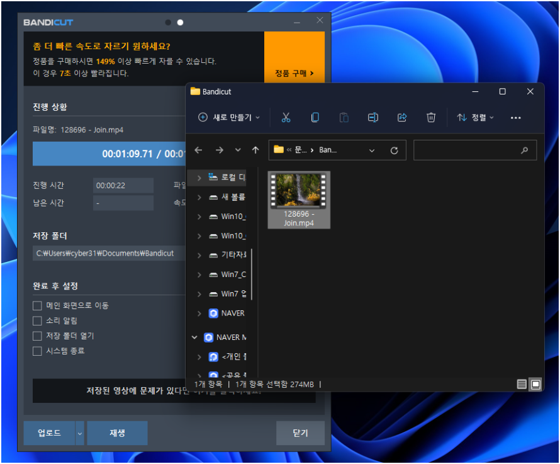
Task: Click the 문... breadcrumb in address bar
Action: pyautogui.click(x=300, y=150)
